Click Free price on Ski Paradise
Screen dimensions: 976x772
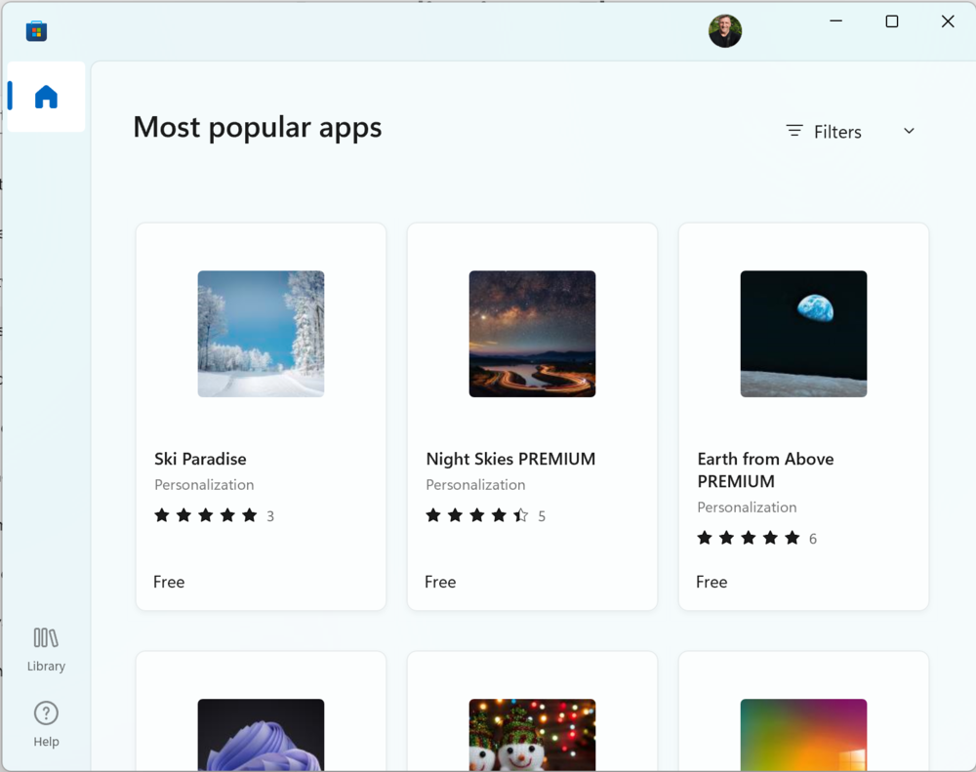tap(169, 582)
